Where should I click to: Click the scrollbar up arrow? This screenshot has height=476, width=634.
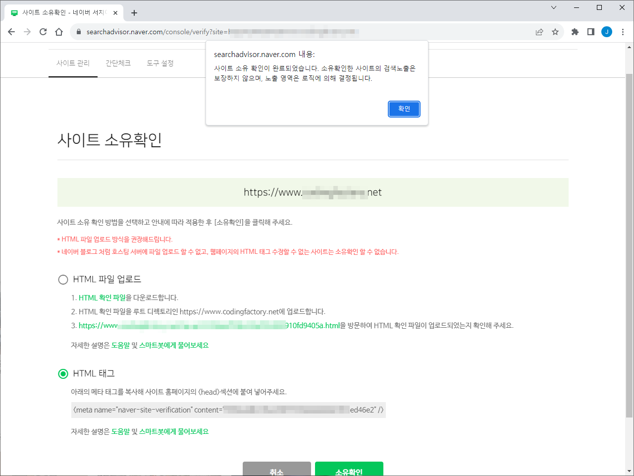coord(630,47)
